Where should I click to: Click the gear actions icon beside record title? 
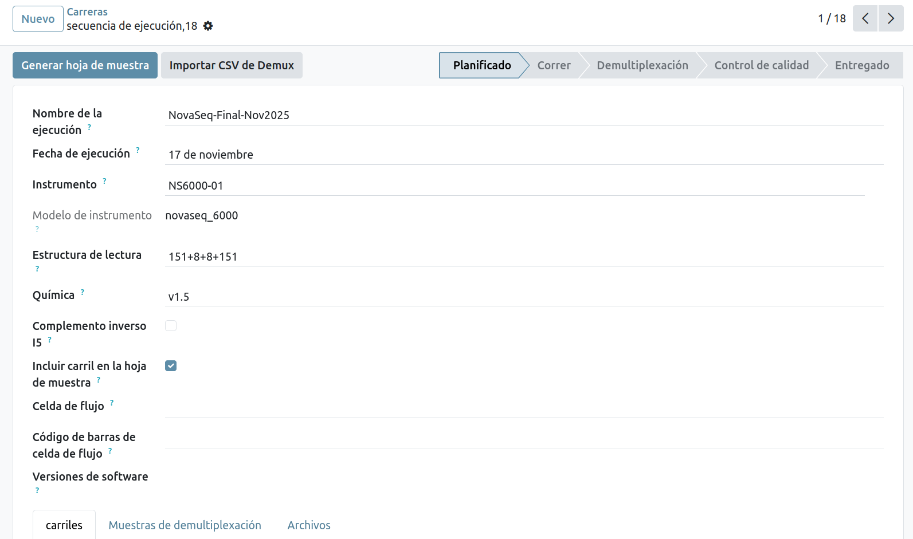point(208,26)
